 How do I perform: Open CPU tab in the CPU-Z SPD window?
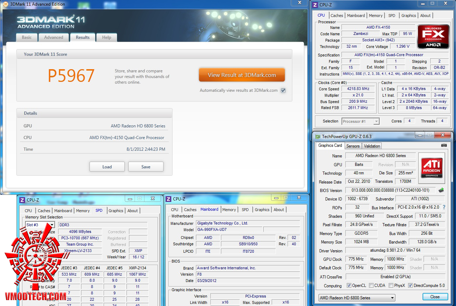(29, 211)
